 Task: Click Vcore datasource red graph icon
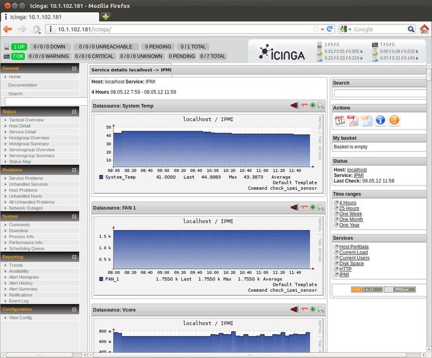304,309
